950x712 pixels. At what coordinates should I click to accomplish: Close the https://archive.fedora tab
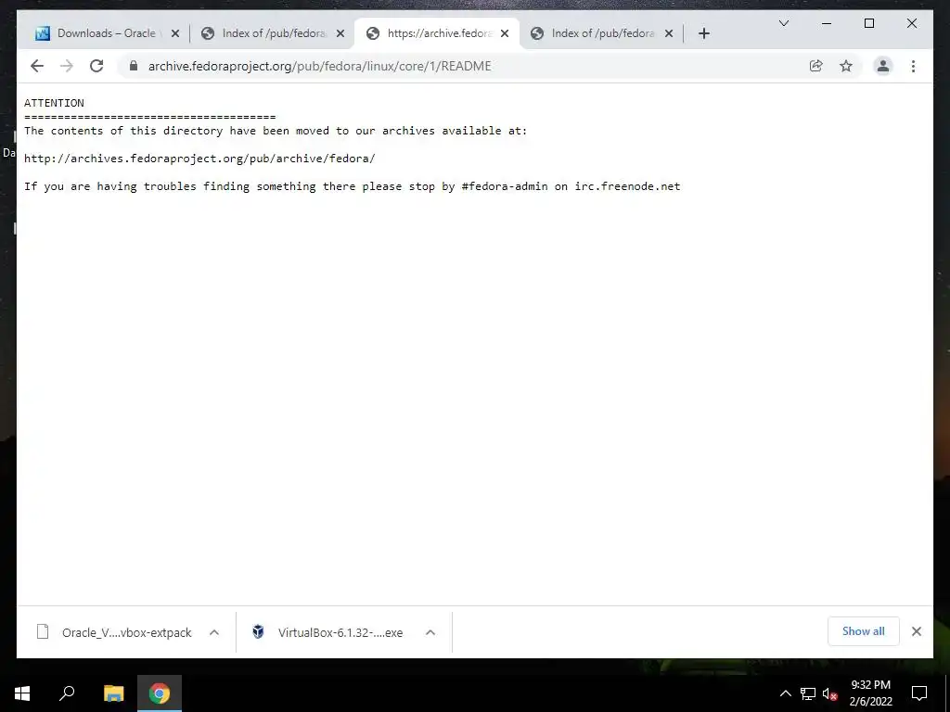point(505,33)
